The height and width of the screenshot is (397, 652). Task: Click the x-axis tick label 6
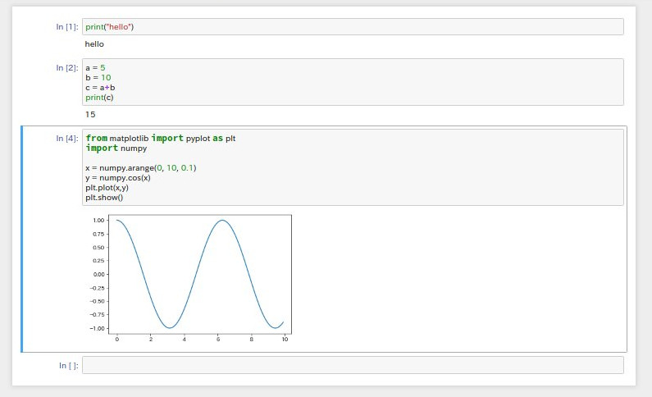(x=218, y=340)
